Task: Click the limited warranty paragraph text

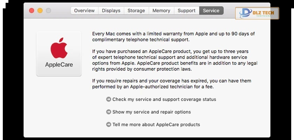Action: [x=173, y=37]
